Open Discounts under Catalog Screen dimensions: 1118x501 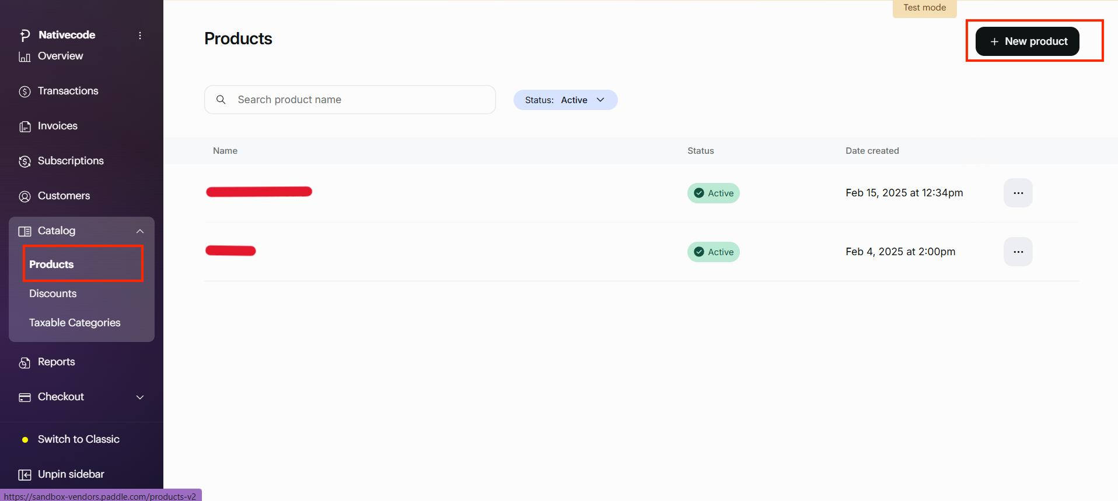click(x=53, y=294)
